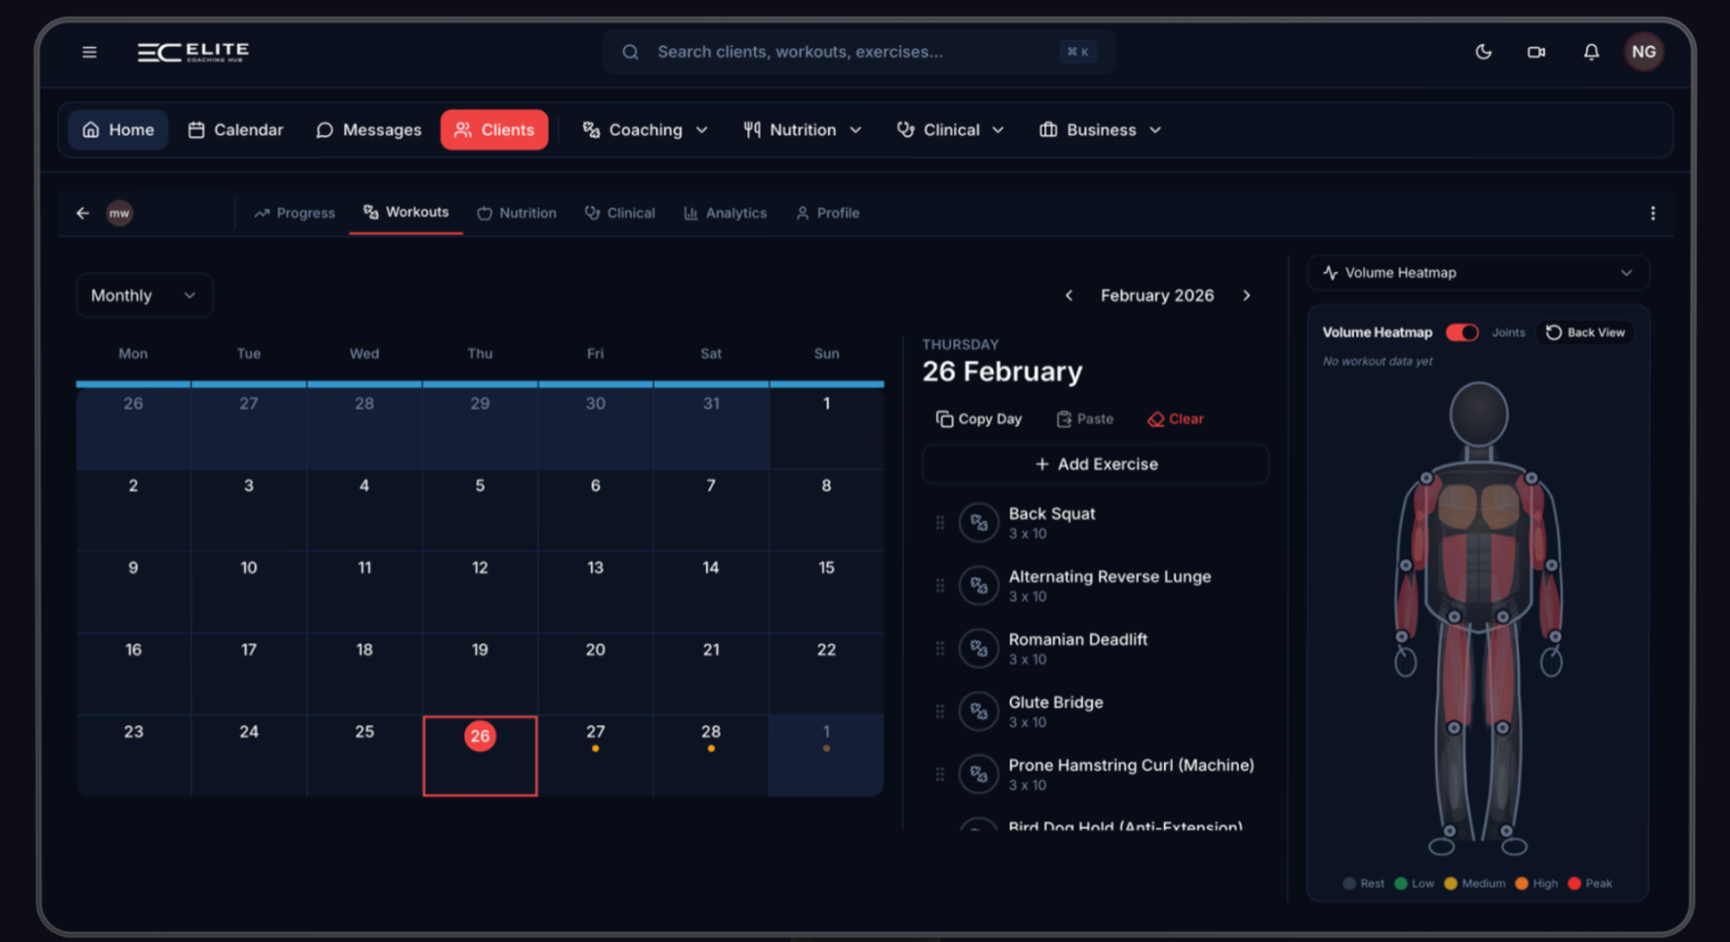Open the three-dot overflow menu on client bar
This screenshot has width=1730, height=942.
point(1653,213)
